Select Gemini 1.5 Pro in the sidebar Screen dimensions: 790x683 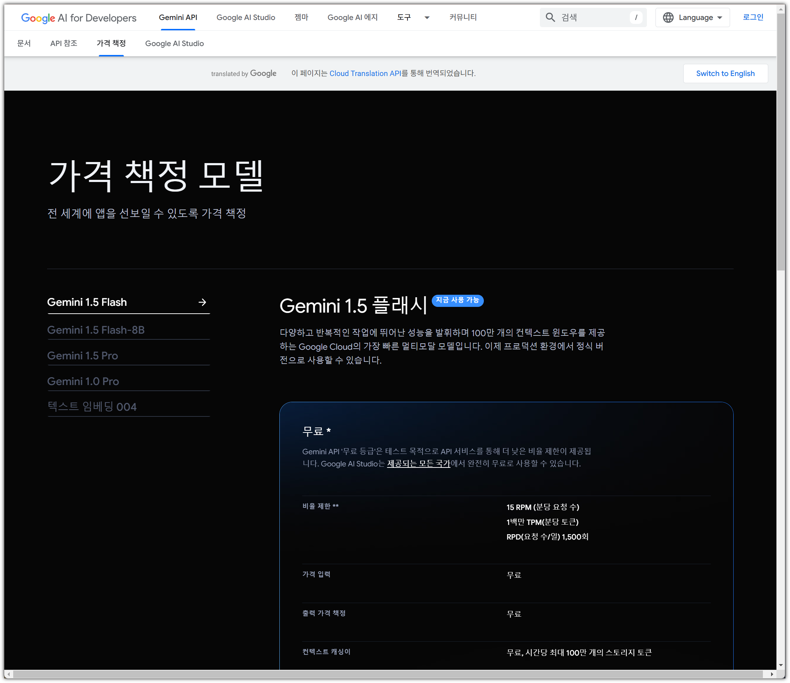pyautogui.click(x=82, y=355)
